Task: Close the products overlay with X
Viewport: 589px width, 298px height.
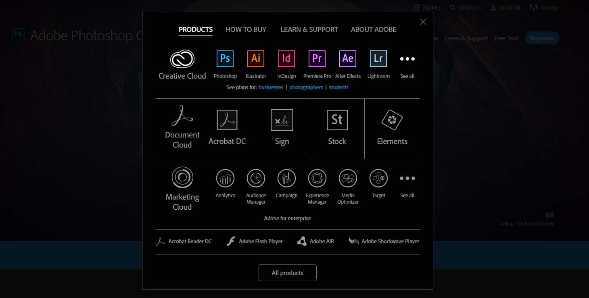Action: [423, 22]
